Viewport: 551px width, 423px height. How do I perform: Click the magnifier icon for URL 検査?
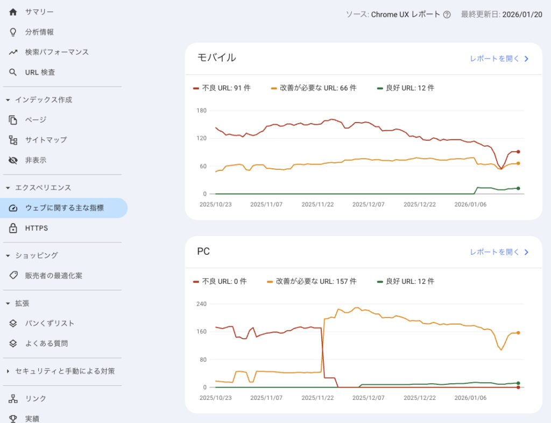tap(13, 72)
